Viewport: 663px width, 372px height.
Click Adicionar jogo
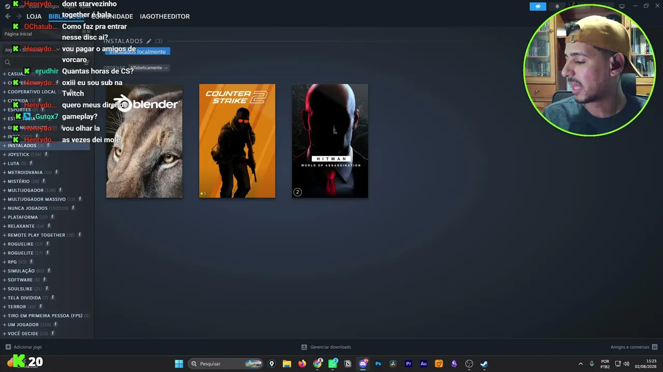(x=27, y=347)
